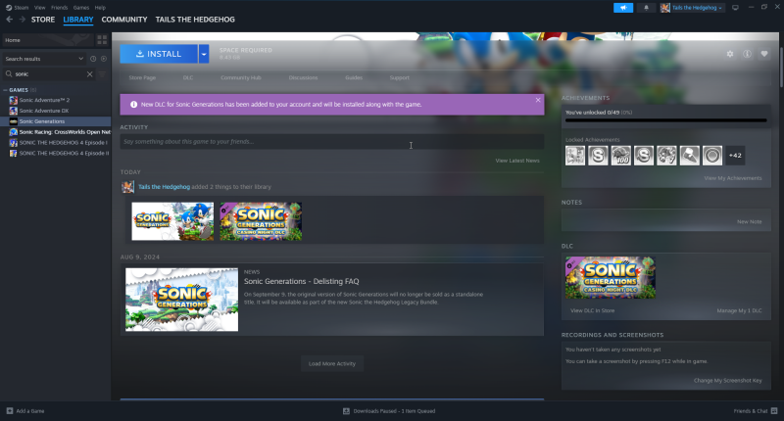Open the Games menu
This screenshot has width=784, height=421.
81,8
